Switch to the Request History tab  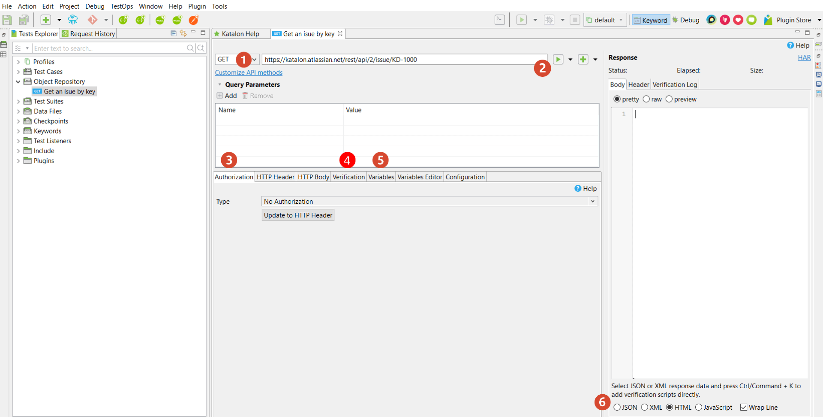(88, 33)
